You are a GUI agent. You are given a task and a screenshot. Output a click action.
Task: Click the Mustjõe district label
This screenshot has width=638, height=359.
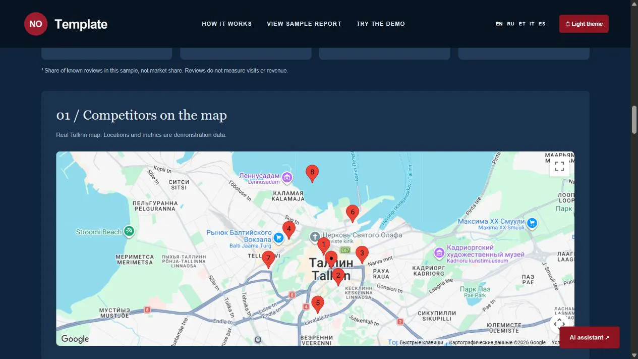click(x=114, y=313)
